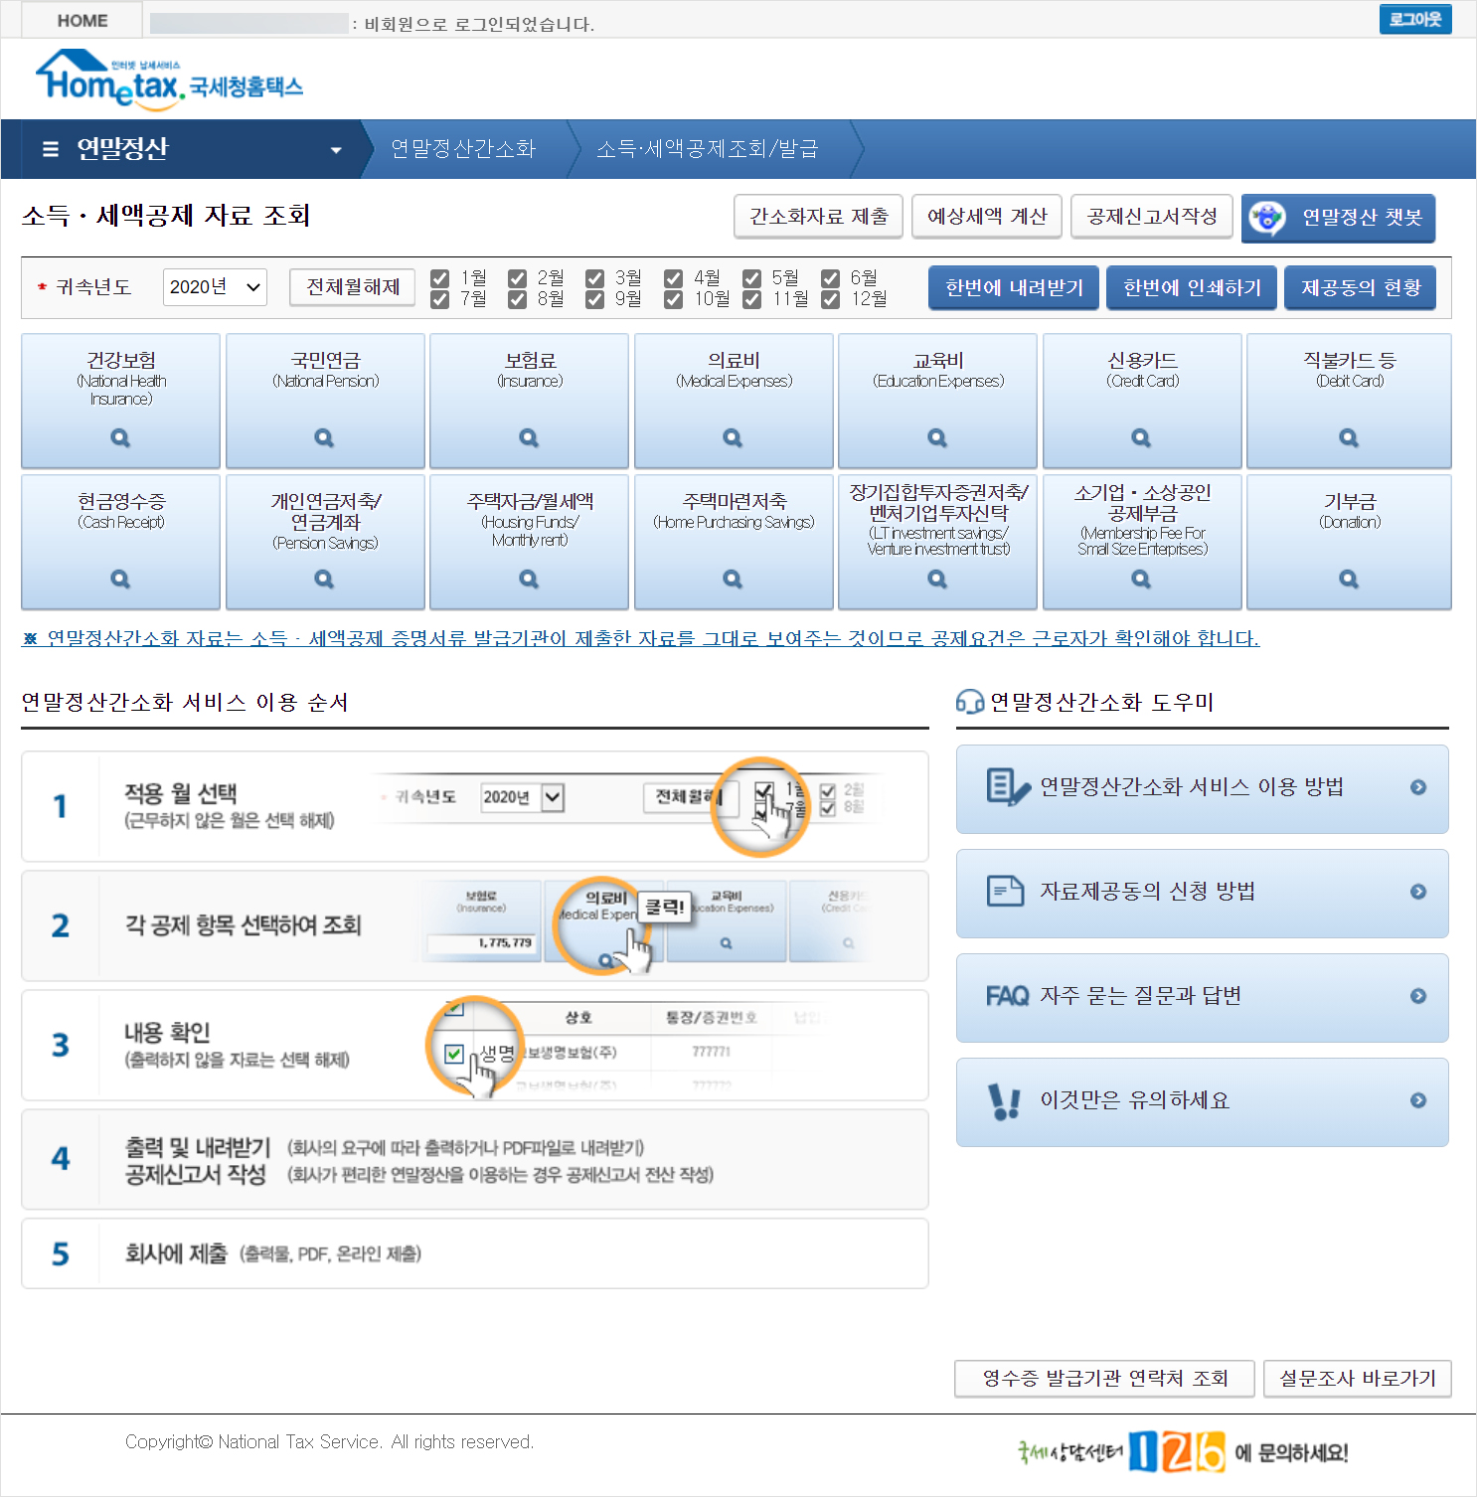Click the magnifier icon under 주택자금/월세액
The height and width of the screenshot is (1497, 1477).
point(529,579)
